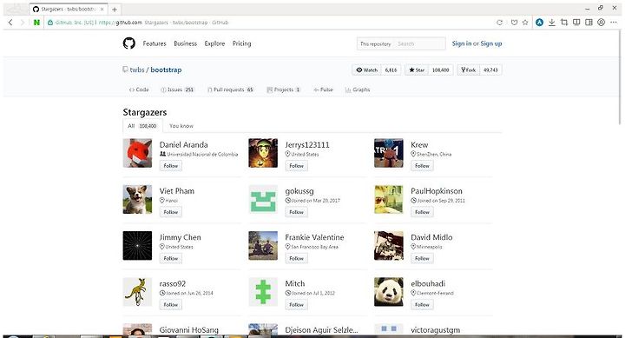Close the Stargazers browser tab
This screenshot has width=625, height=338.
point(102,10)
